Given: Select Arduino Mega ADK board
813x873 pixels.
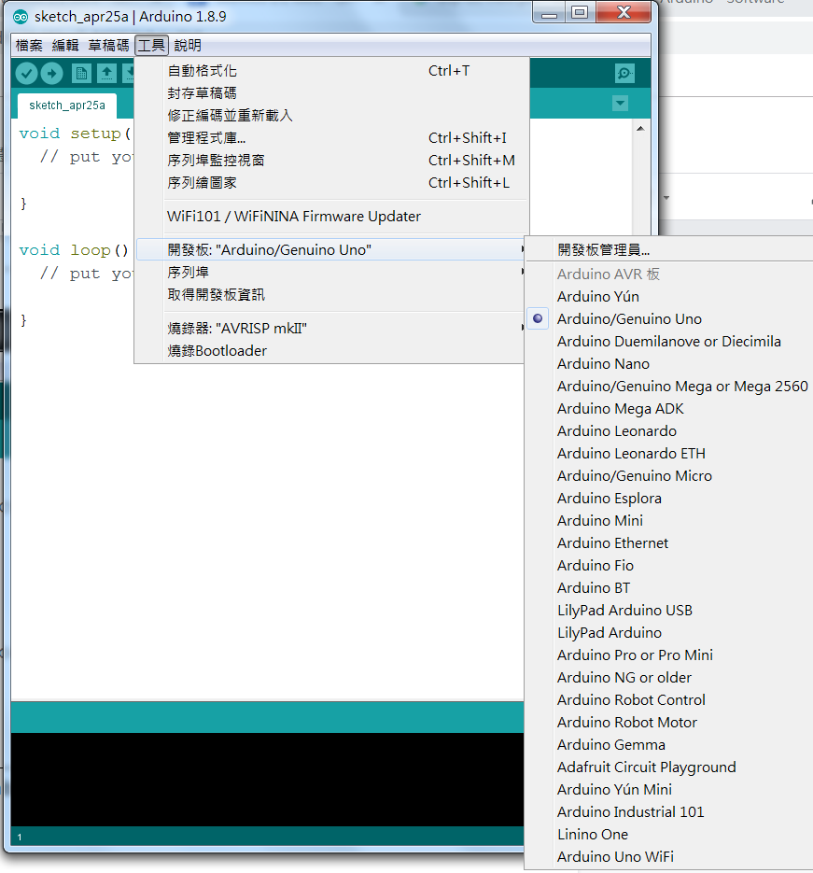Looking at the screenshot, I should pyautogui.click(x=669, y=409).
